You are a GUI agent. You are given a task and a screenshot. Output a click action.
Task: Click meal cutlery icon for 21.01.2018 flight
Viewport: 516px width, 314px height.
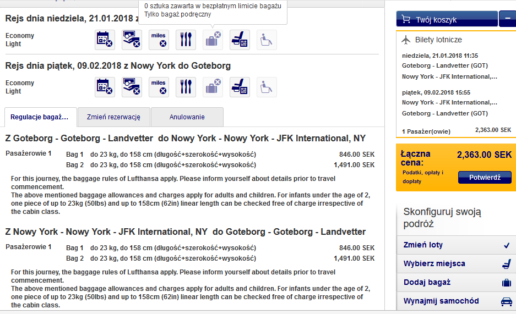[x=186, y=40]
